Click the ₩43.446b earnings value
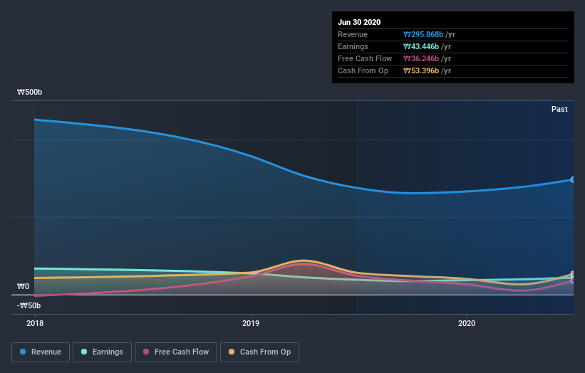The image size is (585, 373). coord(421,46)
